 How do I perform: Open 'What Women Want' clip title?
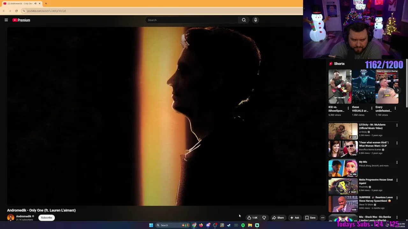pyautogui.click(x=374, y=144)
